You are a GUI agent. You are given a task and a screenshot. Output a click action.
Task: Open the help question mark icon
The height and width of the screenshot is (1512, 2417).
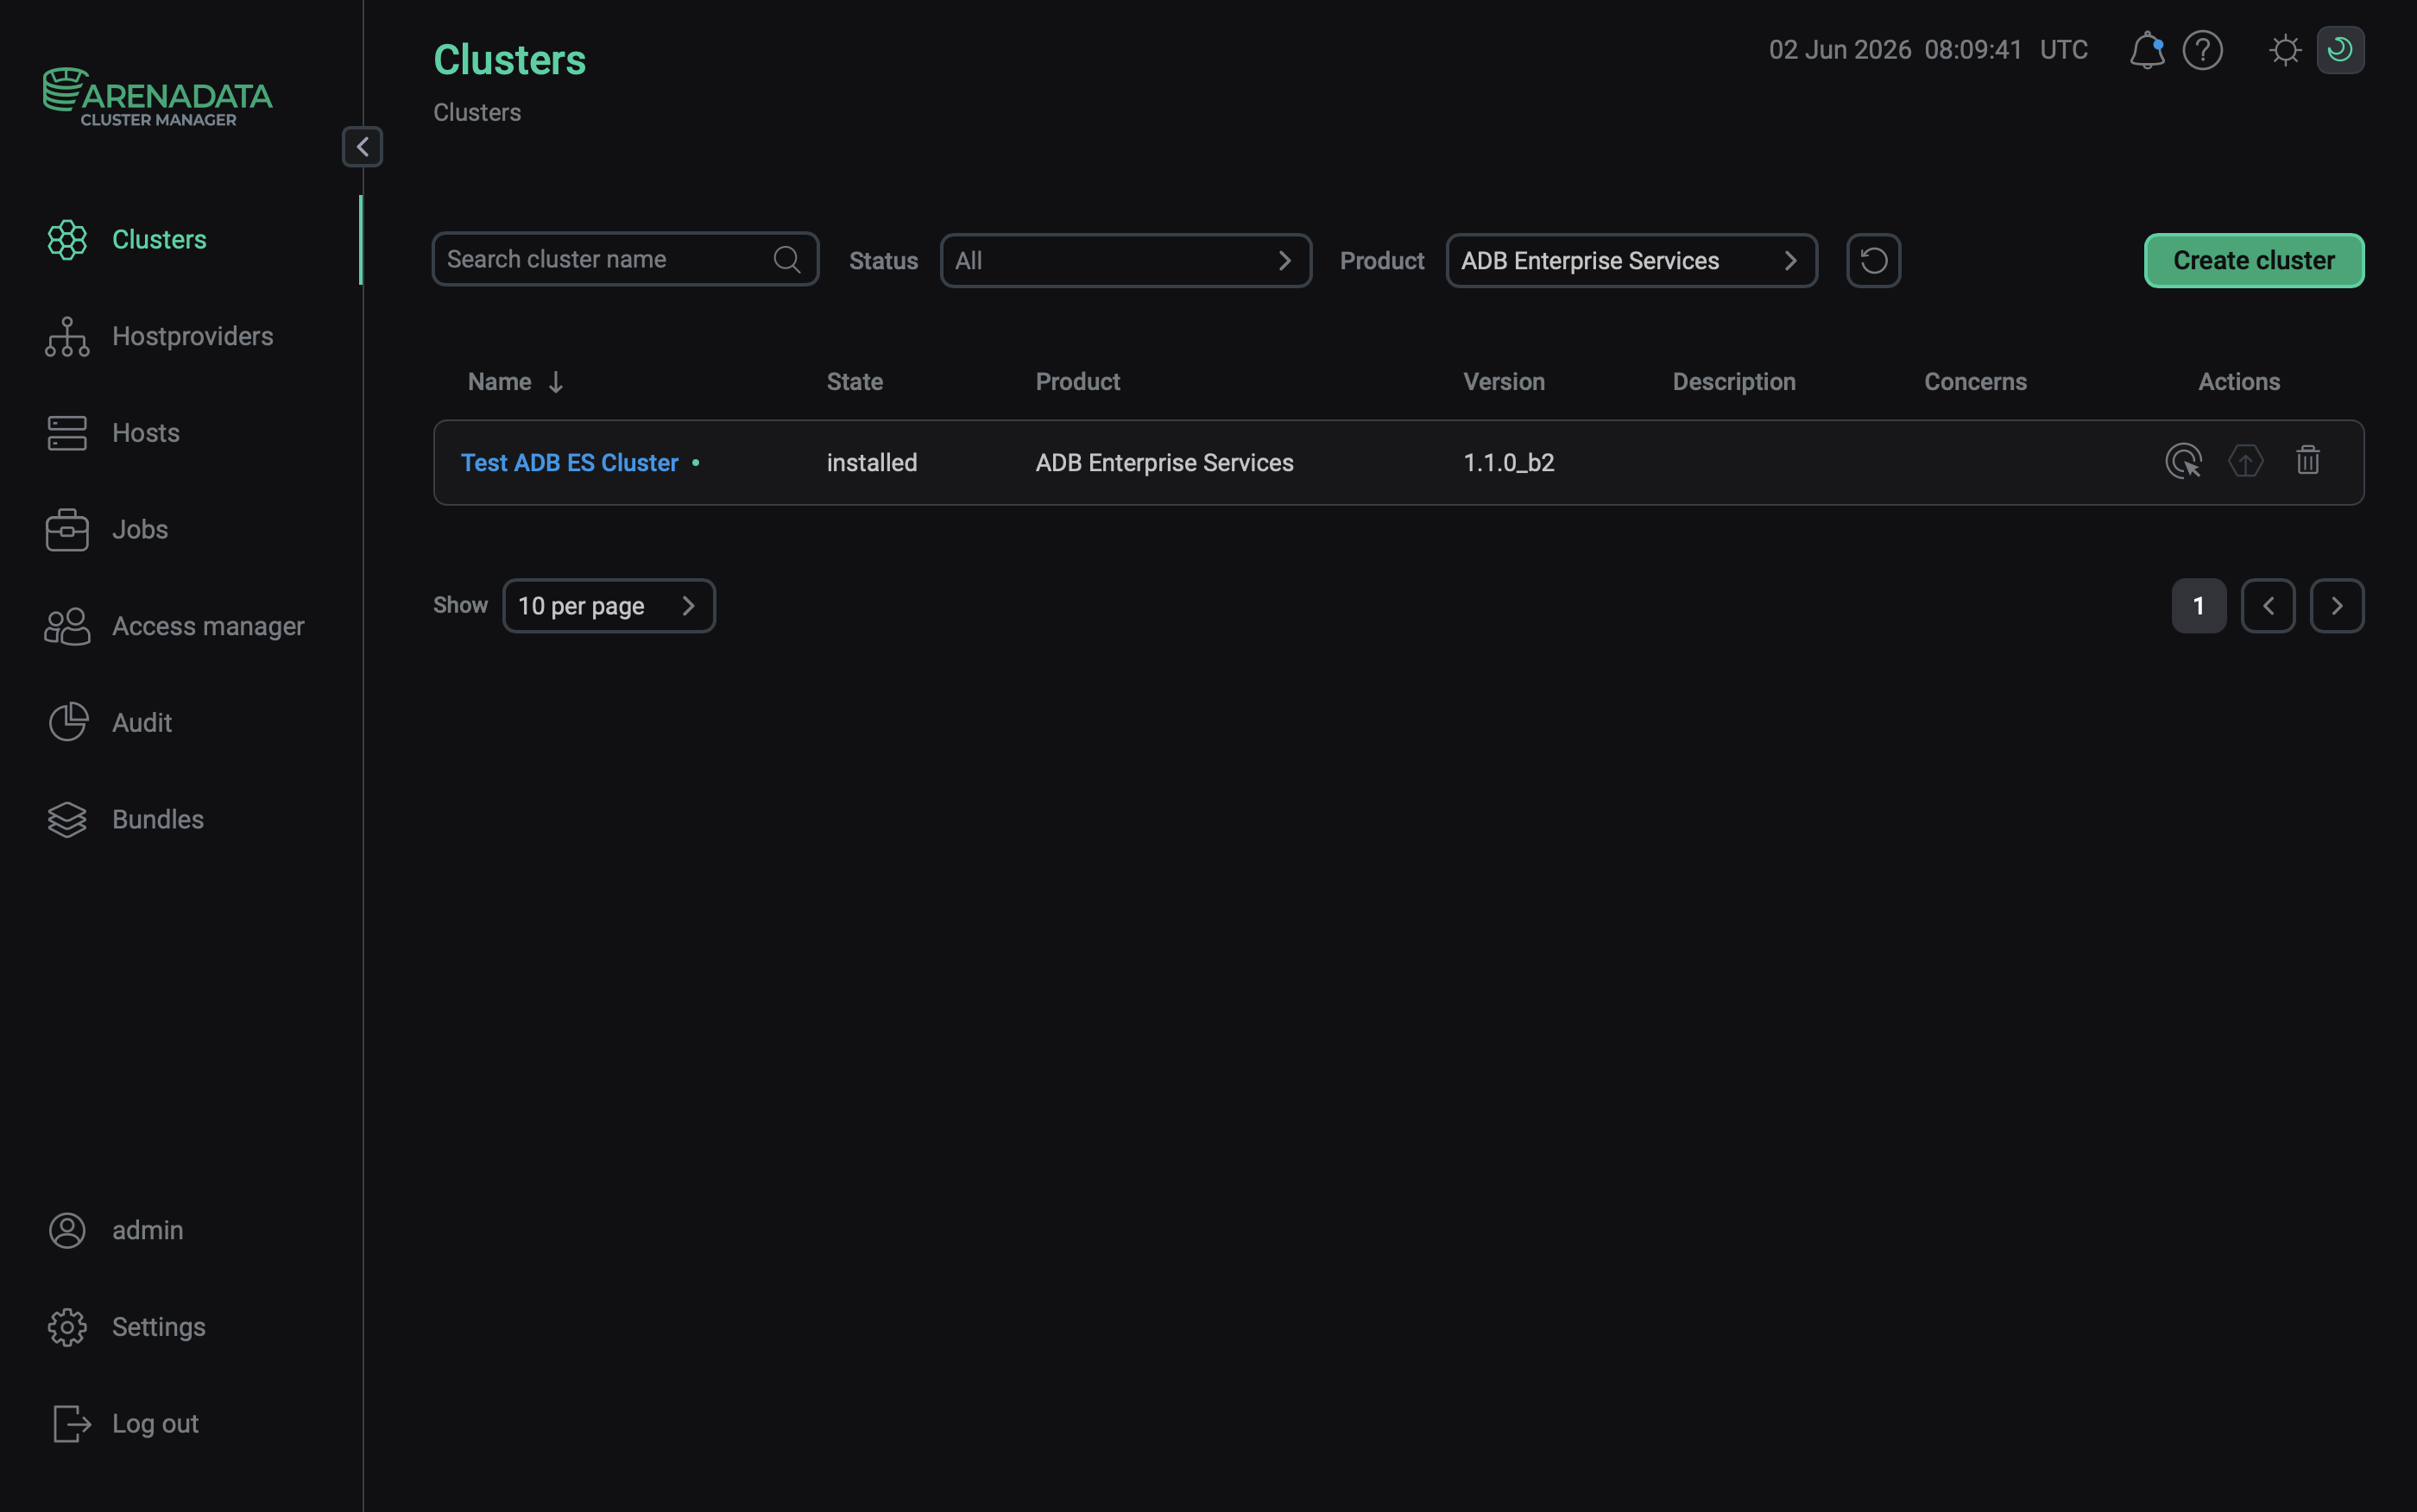(x=2202, y=50)
